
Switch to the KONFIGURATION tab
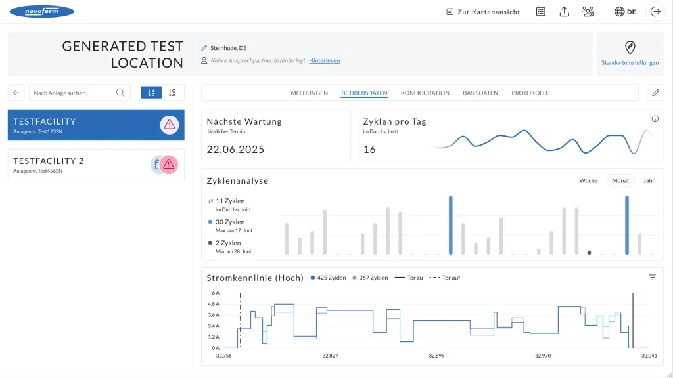click(425, 93)
